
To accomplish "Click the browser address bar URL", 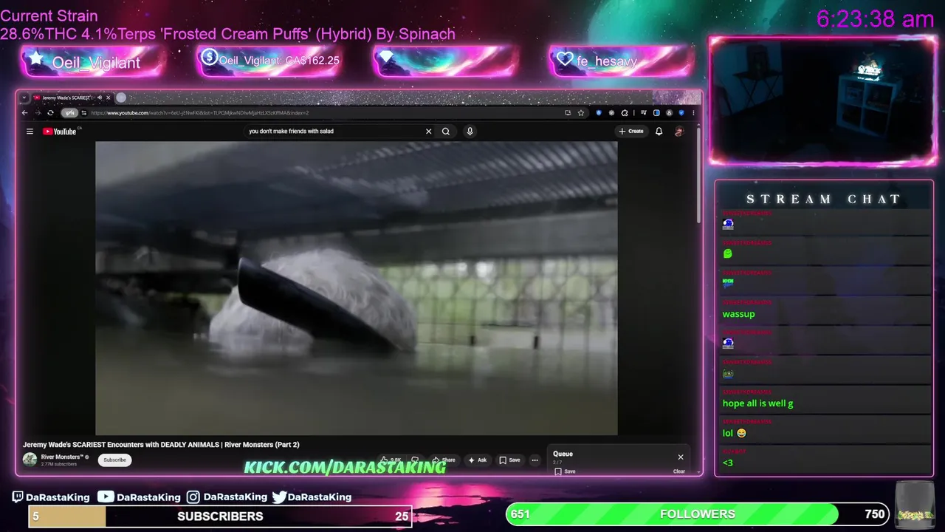I will [200, 113].
